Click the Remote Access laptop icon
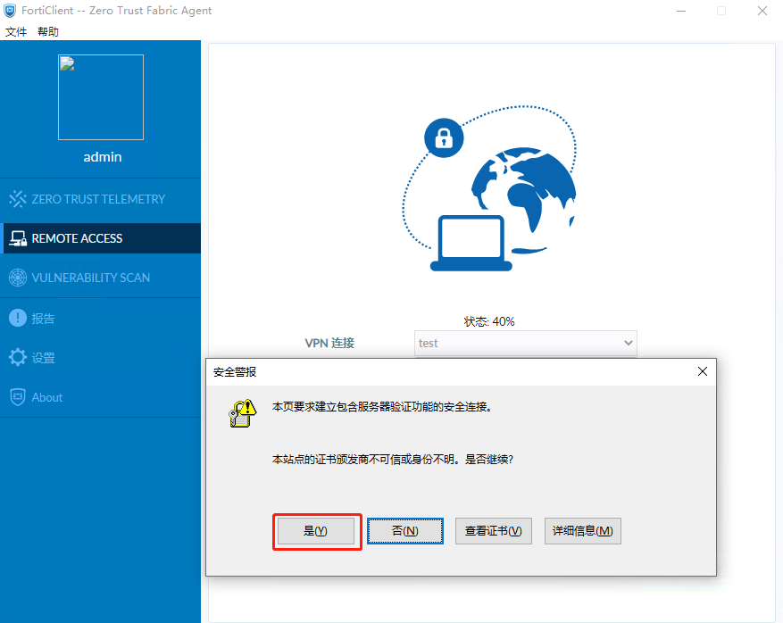The width and height of the screenshot is (783, 623). (x=18, y=238)
